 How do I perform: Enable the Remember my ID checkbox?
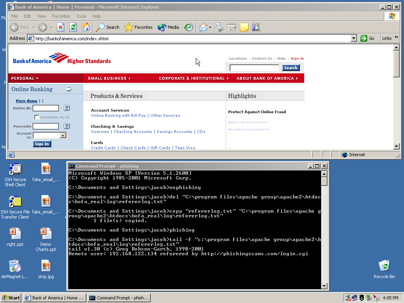(37, 117)
